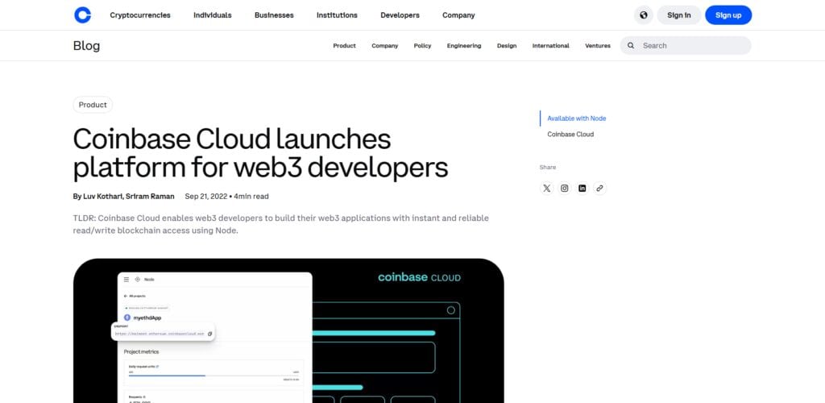The width and height of the screenshot is (825, 403).
Task: Click the Coinbase logo icon
Action: point(82,15)
